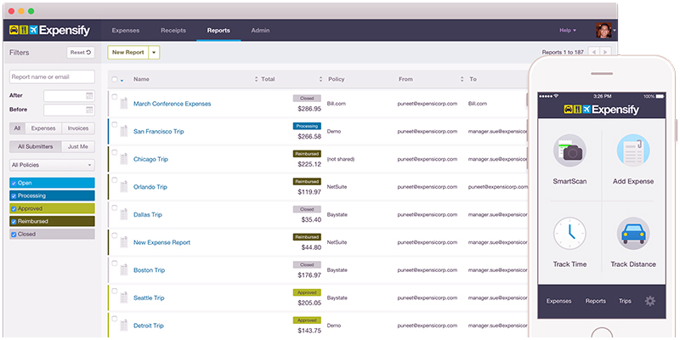Tap the Trips tab in phone app

[x=625, y=301]
